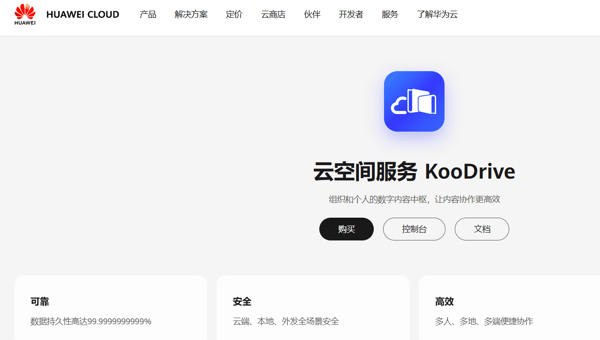600x340 pixels.
Task: Open the 开发者 menu
Action: [x=351, y=14]
